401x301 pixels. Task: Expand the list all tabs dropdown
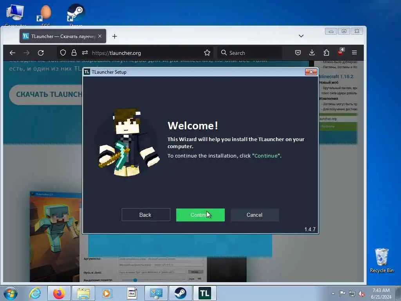tap(301, 36)
